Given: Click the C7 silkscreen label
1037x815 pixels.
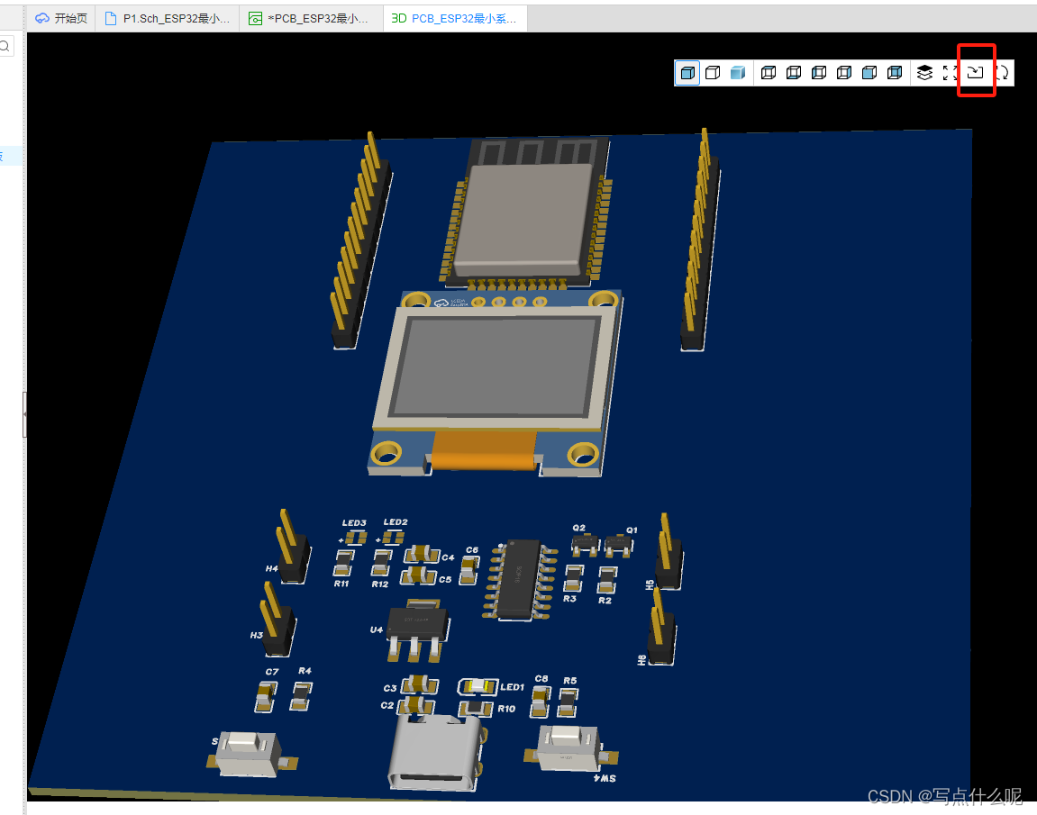Looking at the screenshot, I should pyautogui.click(x=272, y=672).
